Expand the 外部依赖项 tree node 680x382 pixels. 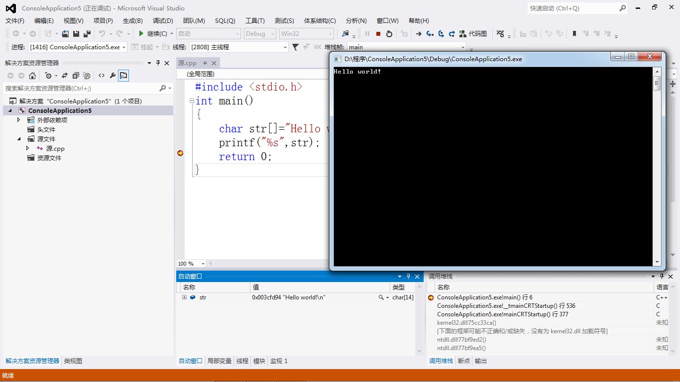click(19, 120)
